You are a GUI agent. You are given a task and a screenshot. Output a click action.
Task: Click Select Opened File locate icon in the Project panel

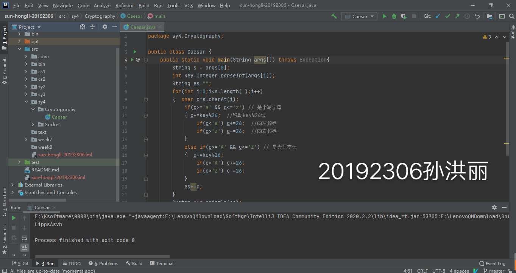click(83, 27)
